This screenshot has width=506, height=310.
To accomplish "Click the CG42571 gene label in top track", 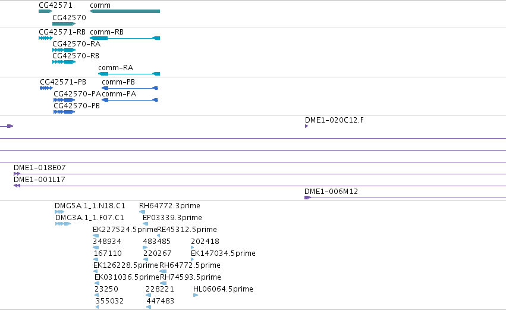I will point(55,5).
